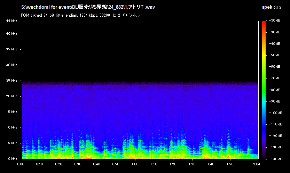
Task: Click the dB color gradient legend bar
Action: 264,90
